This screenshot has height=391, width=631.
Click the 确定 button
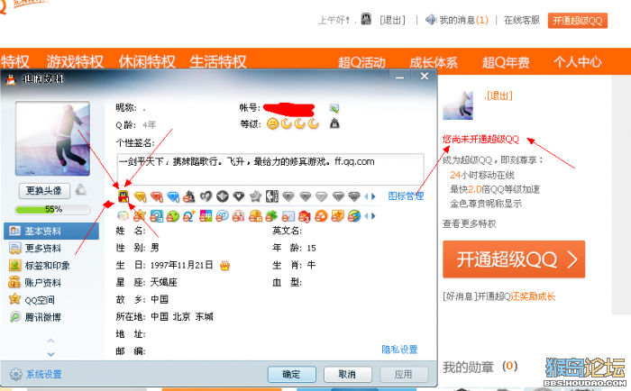pos(292,374)
